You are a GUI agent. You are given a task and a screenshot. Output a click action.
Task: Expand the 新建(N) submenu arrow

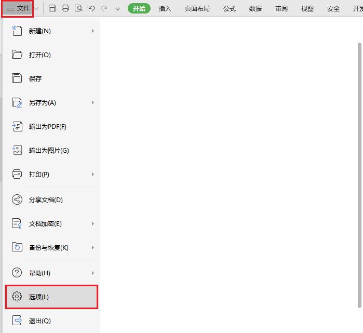pos(92,31)
